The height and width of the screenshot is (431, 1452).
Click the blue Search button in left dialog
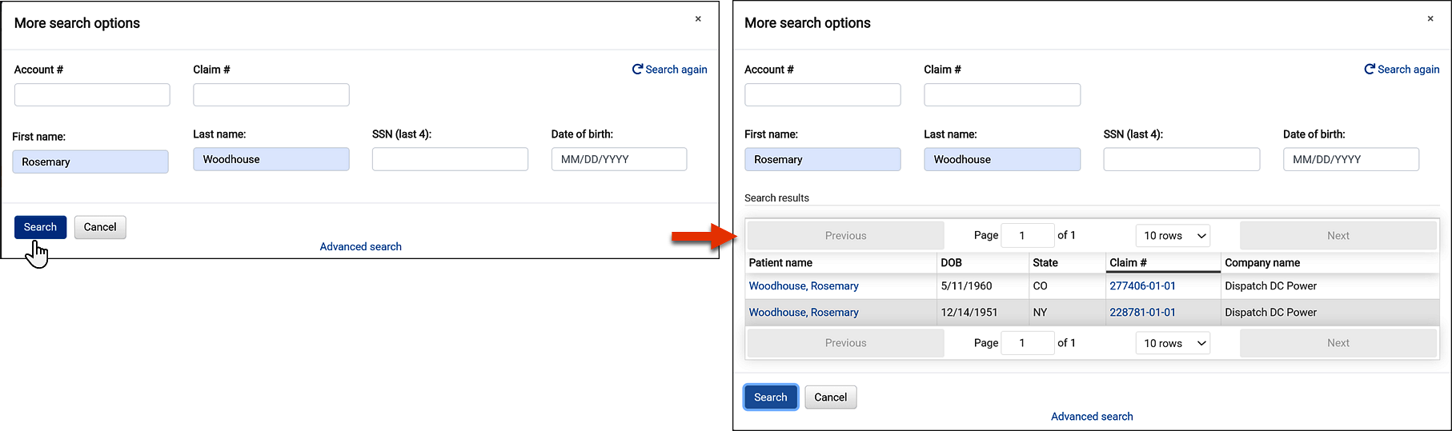[40, 227]
